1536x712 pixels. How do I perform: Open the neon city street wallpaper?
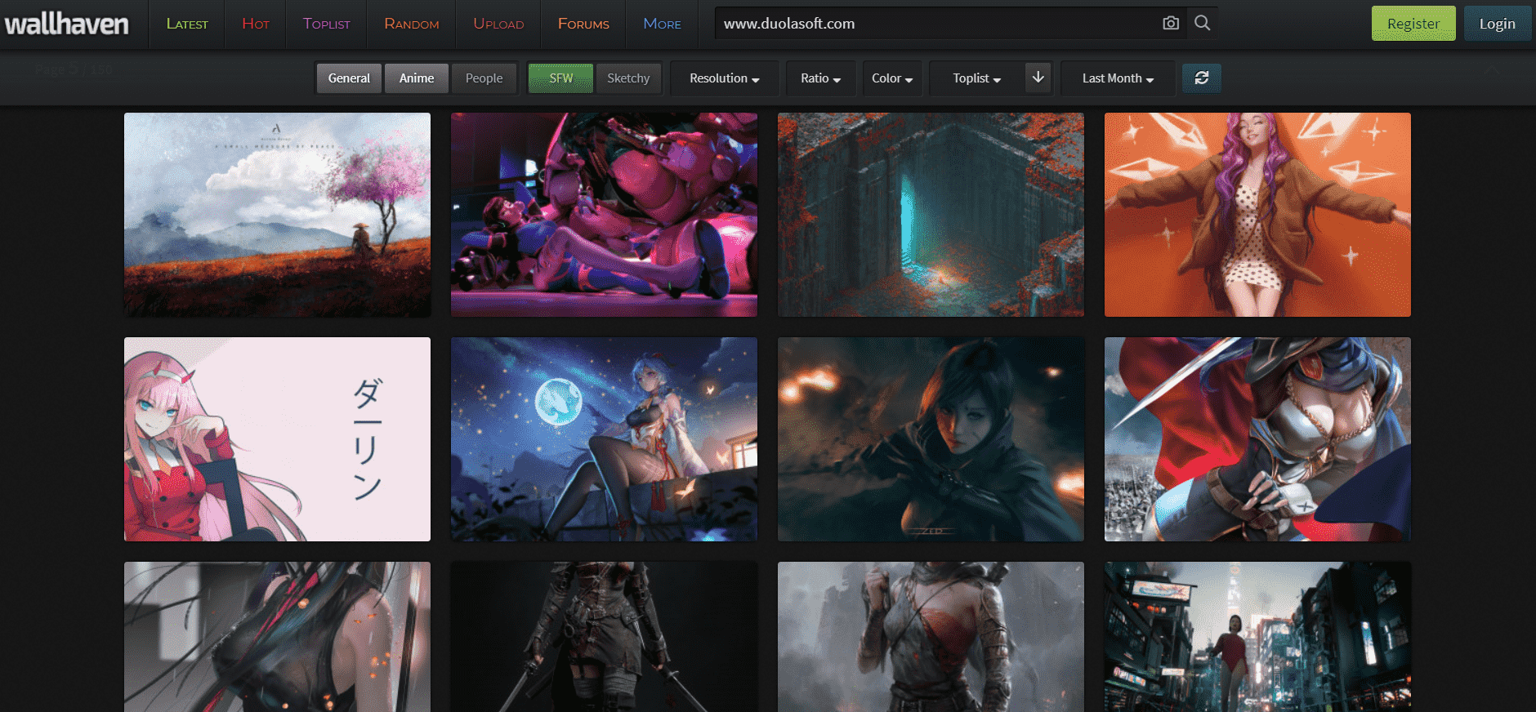click(1257, 637)
